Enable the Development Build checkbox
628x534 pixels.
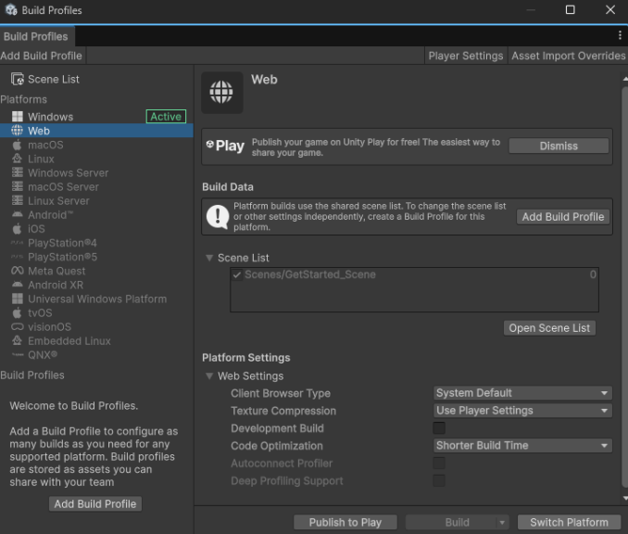(439, 428)
